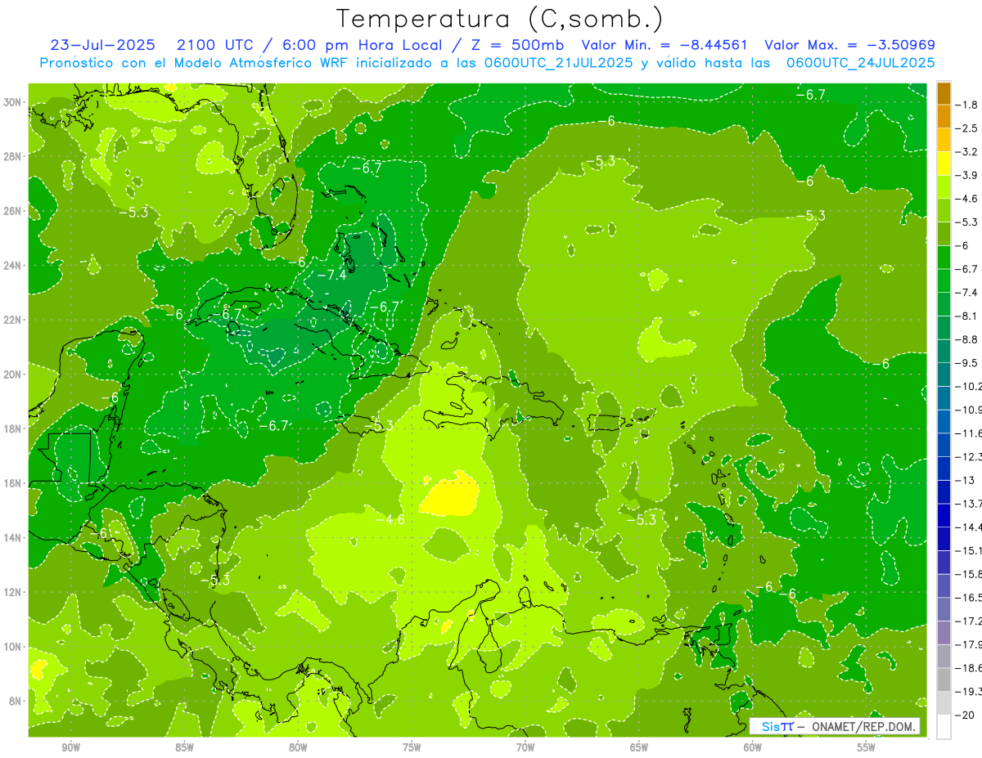Click the "22N" latitude axis label
Viewport: 982px width, 758px height.
pyautogui.click(x=14, y=320)
